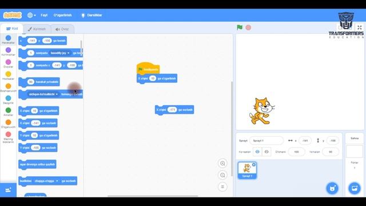Show the sprite with the eye toggle
Image resolution: width=366 pixels, height=206 pixels.
(257, 152)
